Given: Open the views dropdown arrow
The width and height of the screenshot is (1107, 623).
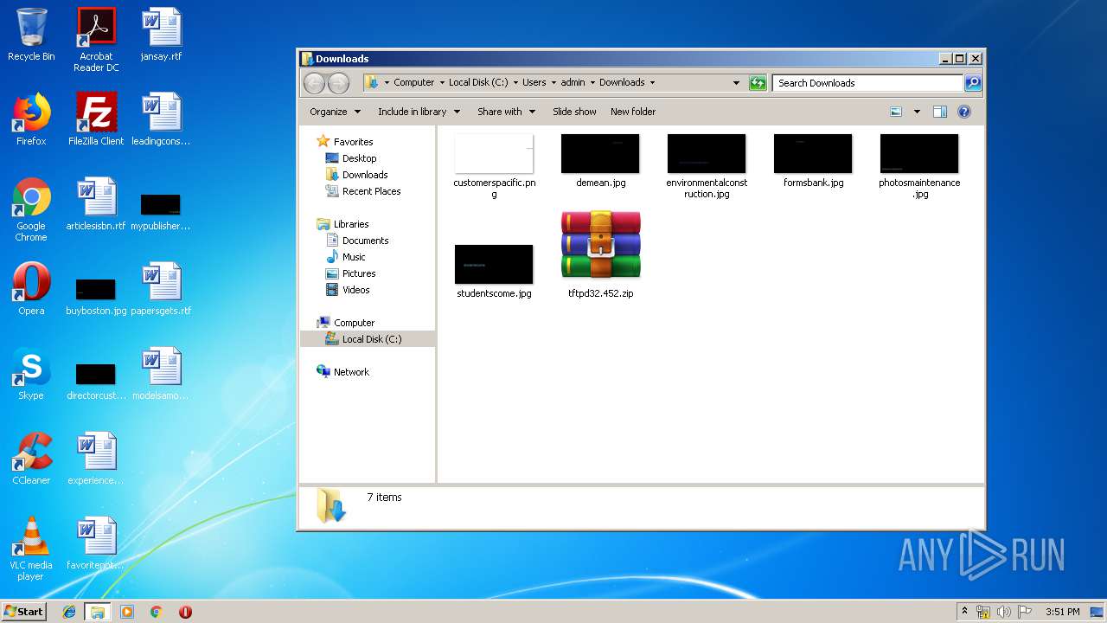Looking at the screenshot, I should (917, 112).
